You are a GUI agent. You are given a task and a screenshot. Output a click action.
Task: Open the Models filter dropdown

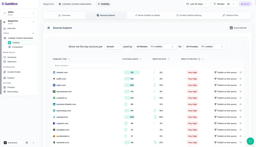(x=224, y=4)
